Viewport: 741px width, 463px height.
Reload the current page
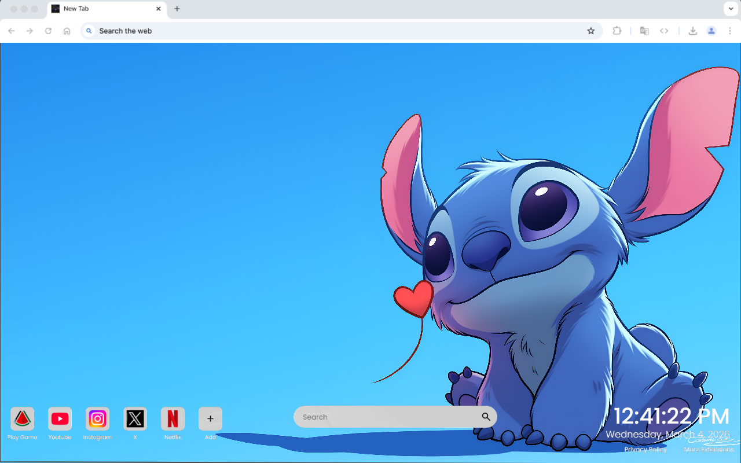49,31
